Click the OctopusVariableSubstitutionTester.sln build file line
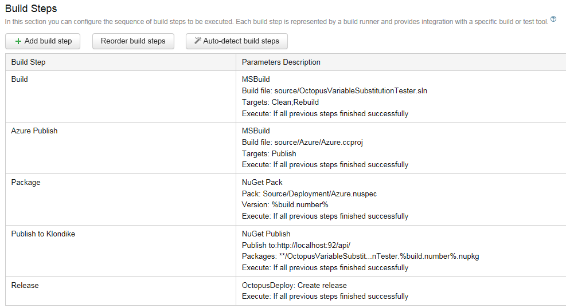 (x=334, y=91)
